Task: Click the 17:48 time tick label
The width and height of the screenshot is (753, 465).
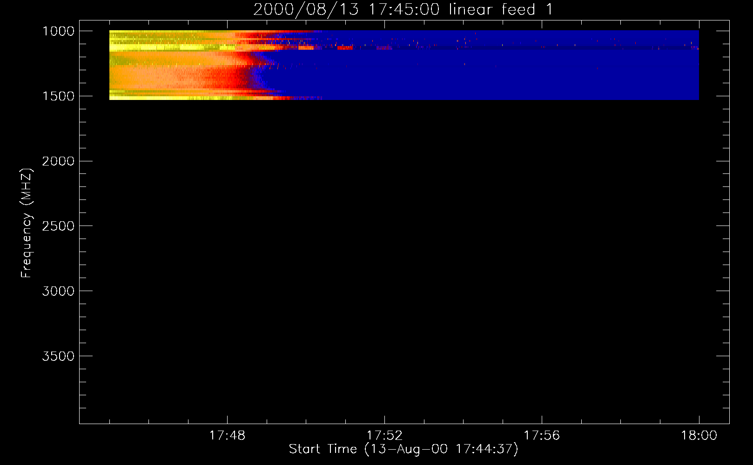Action: 227,436
